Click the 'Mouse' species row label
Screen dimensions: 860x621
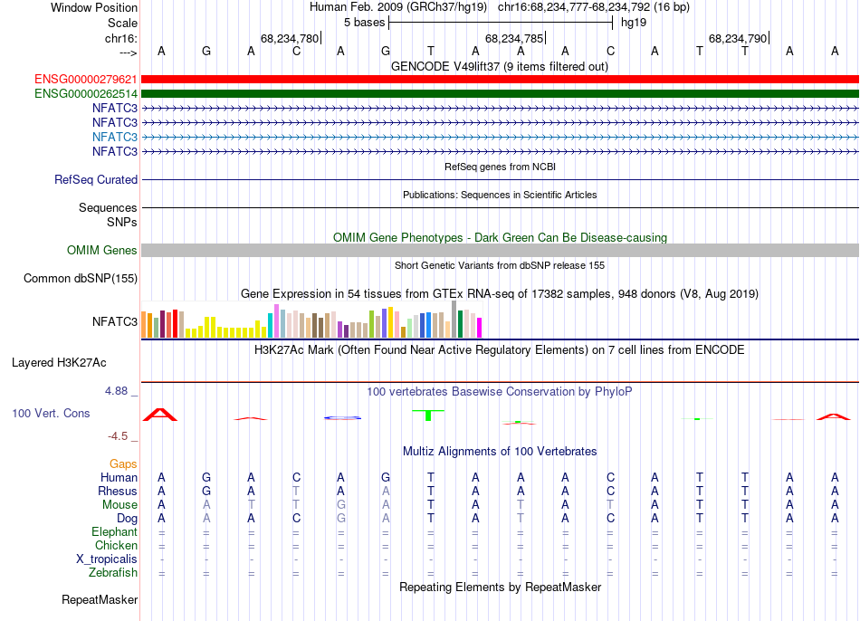click(x=119, y=505)
